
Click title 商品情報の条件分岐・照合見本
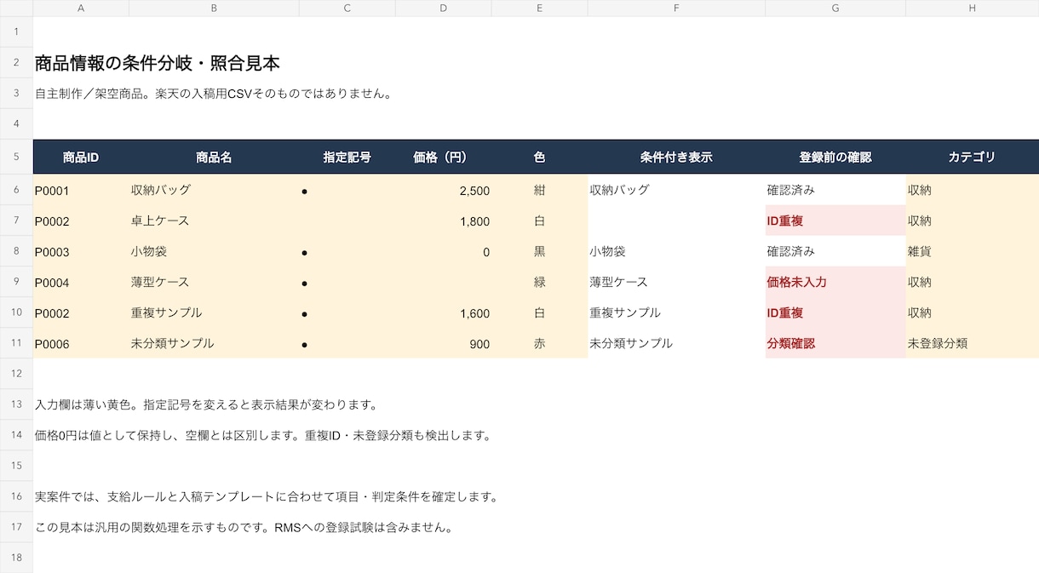click(158, 63)
